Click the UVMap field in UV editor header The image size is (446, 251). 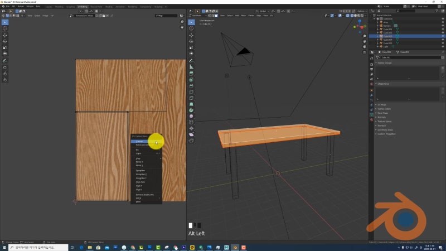[x=166, y=16]
